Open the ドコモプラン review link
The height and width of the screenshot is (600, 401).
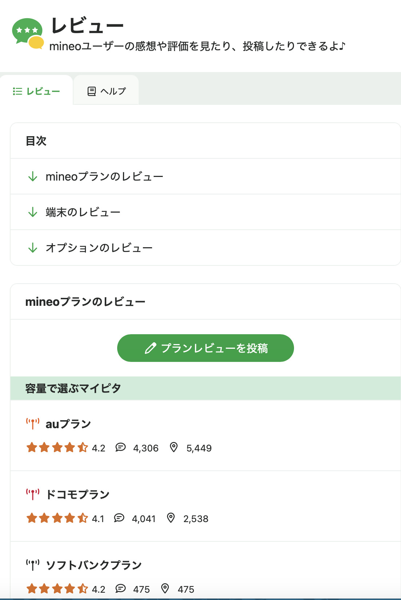(78, 495)
